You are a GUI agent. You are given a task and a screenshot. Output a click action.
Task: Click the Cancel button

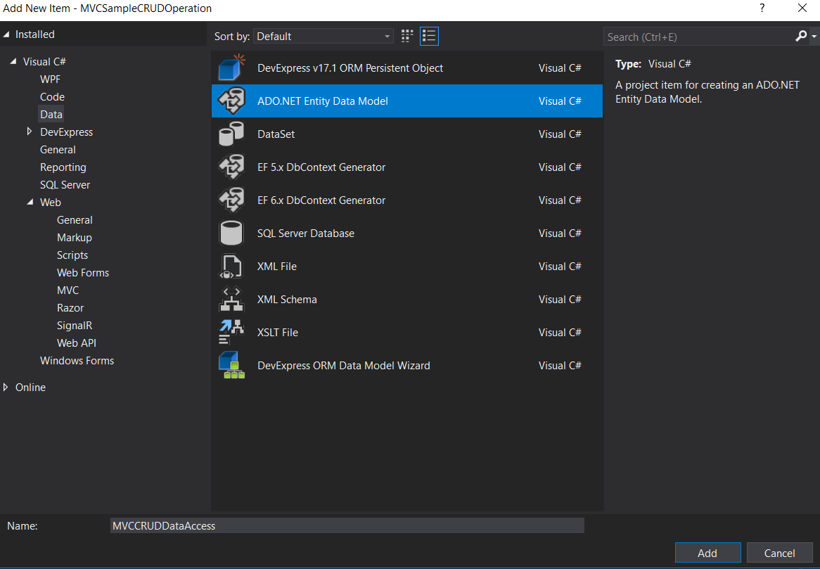779,552
